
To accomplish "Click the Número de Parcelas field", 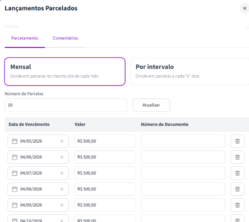I will tap(66, 105).
